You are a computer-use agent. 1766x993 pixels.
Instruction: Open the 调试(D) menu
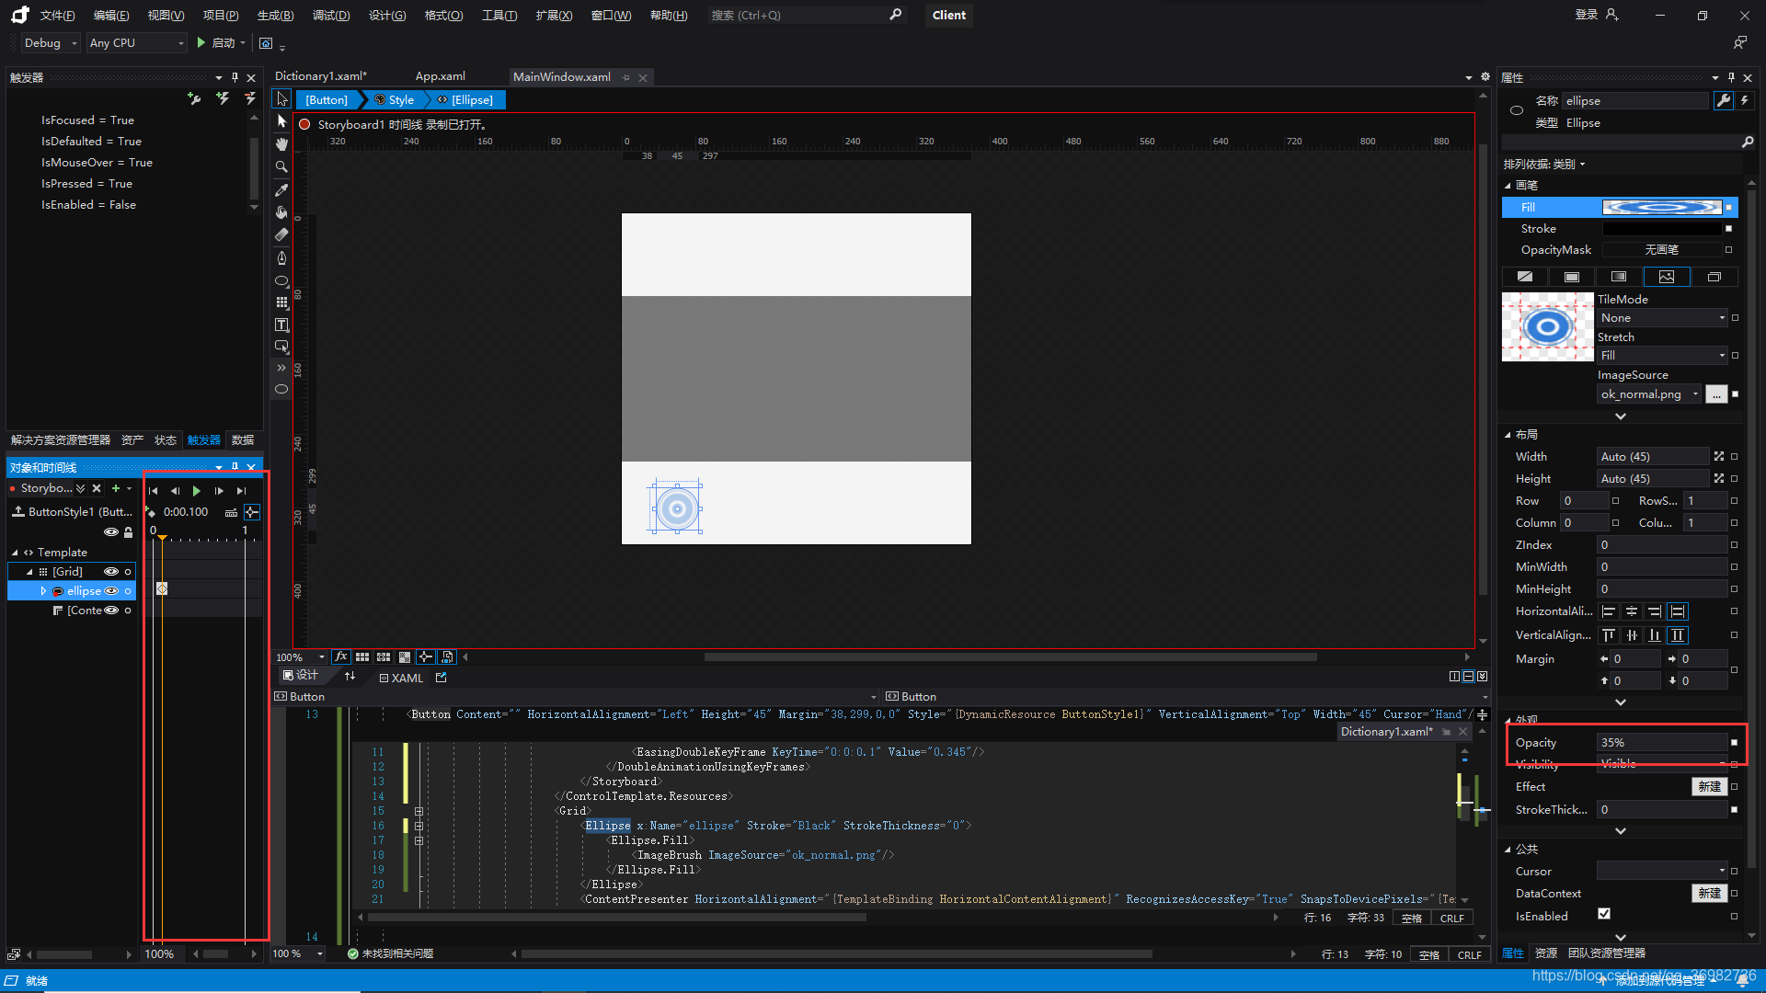pos(331,16)
